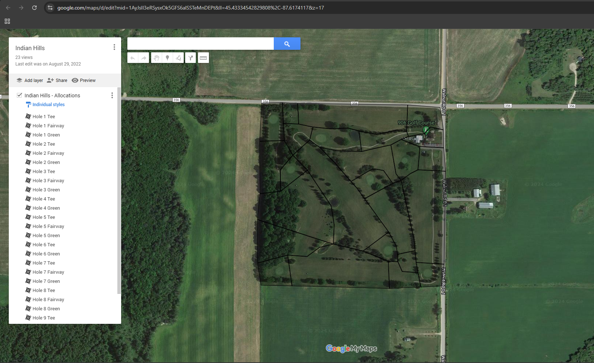
Task: Select the Add directions tool
Action: pos(191,58)
